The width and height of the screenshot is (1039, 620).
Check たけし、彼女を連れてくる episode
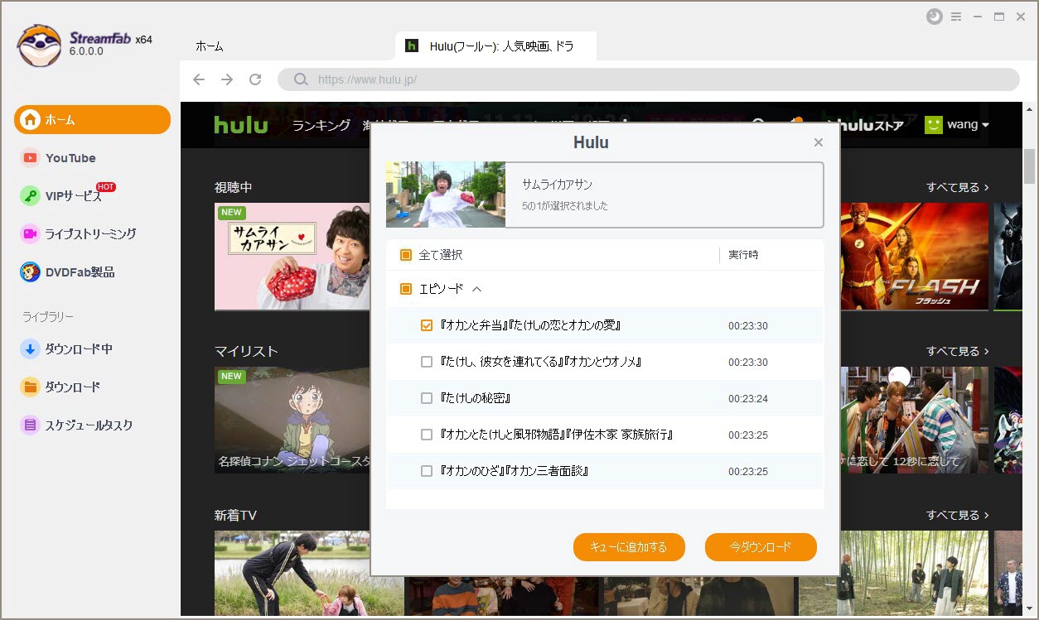[427, 362]
